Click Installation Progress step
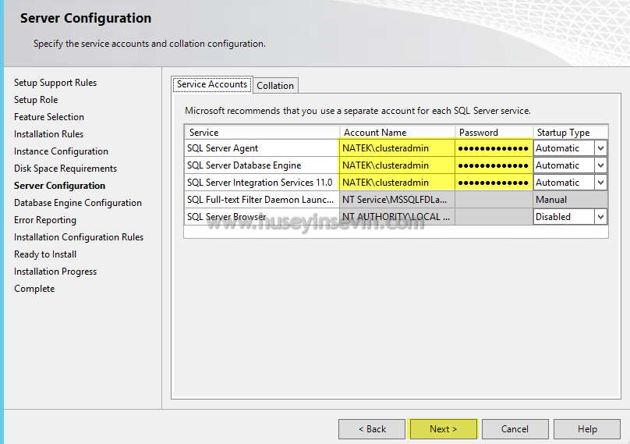The width and height of the screenshot is (630, 444). (x=55, y=272)
